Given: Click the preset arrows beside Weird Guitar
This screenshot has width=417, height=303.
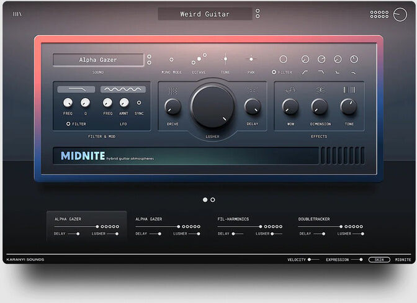Looking at the screenshot, I should (258, 14).
